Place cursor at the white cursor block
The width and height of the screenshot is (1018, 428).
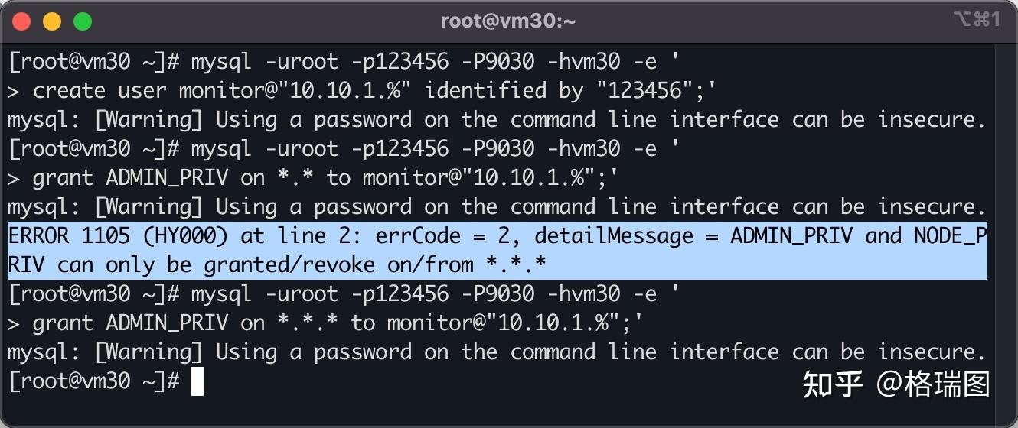point(197,381)
